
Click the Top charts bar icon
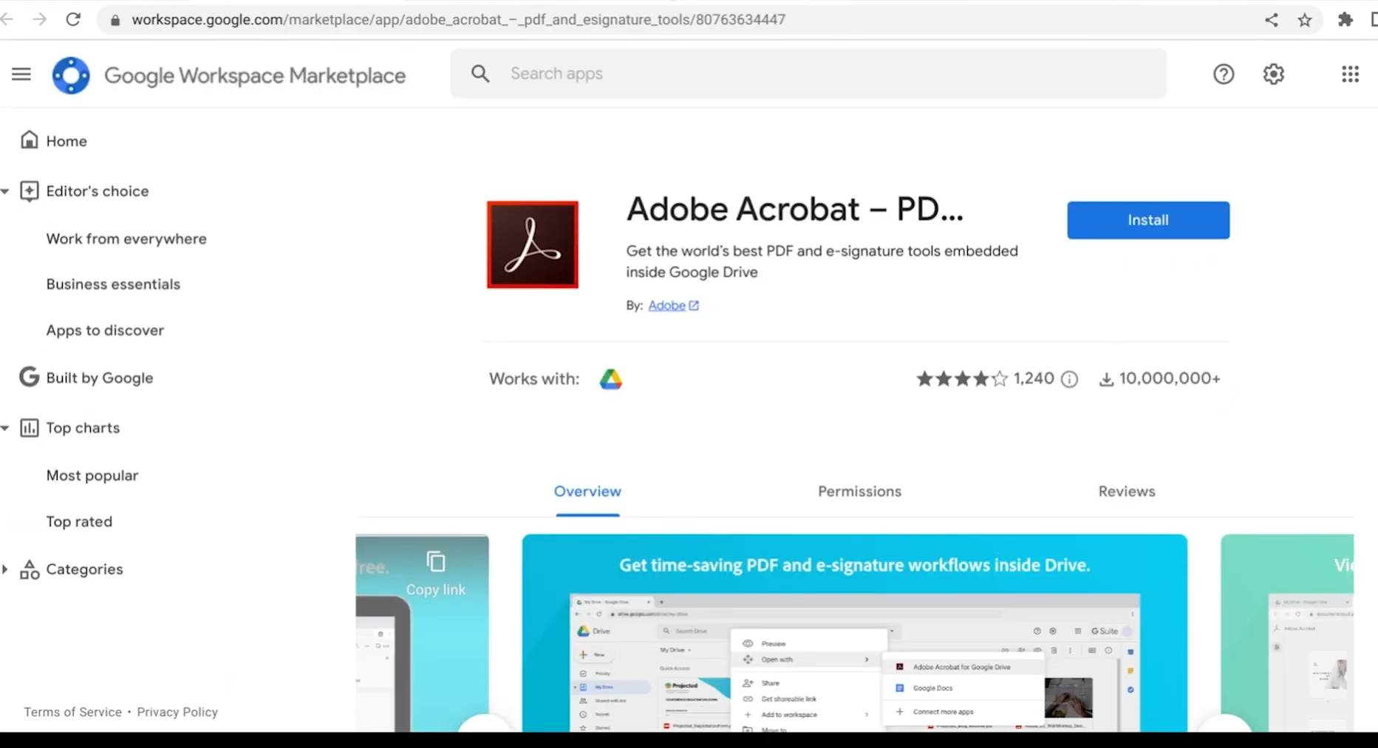29,428
